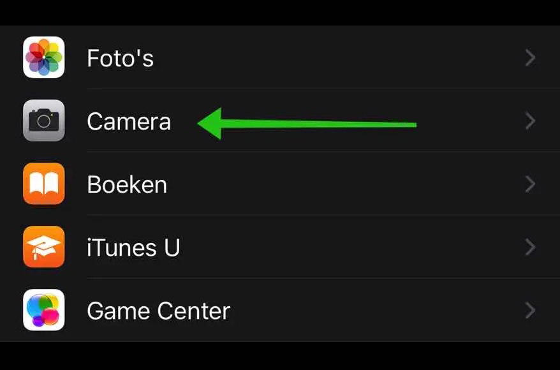Image resolution: width=560 pixels, height=370 pixels.
Task: Tap the Foto's pinwheel app icon
Action: tap(43, 57)
